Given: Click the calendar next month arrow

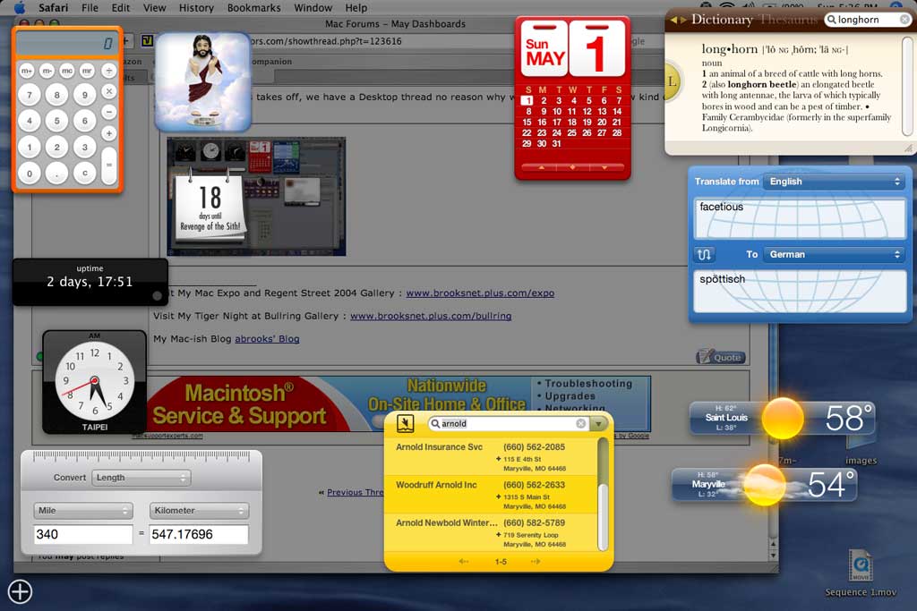Looking at the screenshot, I should [604, 167].
